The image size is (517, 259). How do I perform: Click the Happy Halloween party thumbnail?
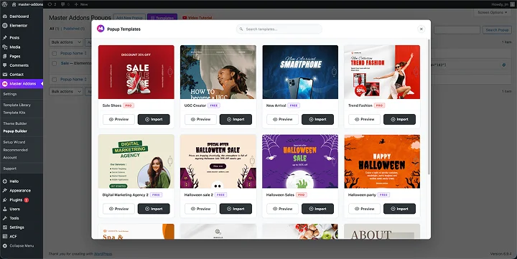coord(382,161)
